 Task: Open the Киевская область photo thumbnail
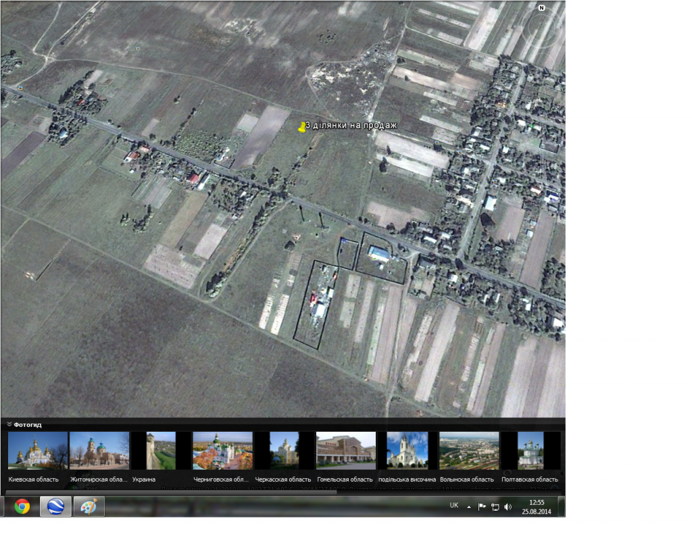coord(37,450)
